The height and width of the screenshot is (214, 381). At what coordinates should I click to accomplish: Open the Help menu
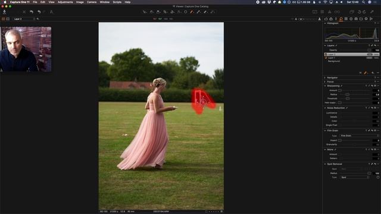click(127, 2)
